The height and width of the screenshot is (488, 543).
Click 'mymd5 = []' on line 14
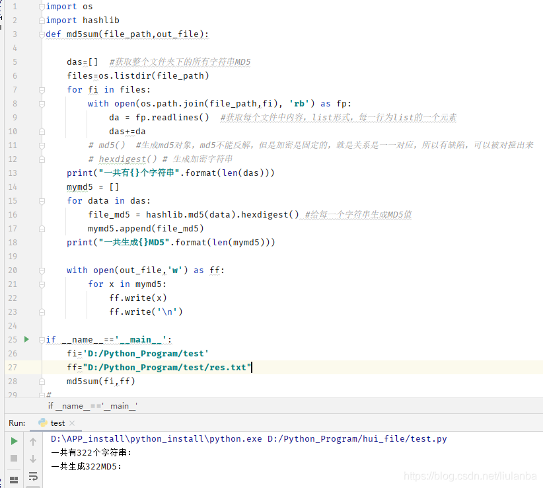click(92, 187)
